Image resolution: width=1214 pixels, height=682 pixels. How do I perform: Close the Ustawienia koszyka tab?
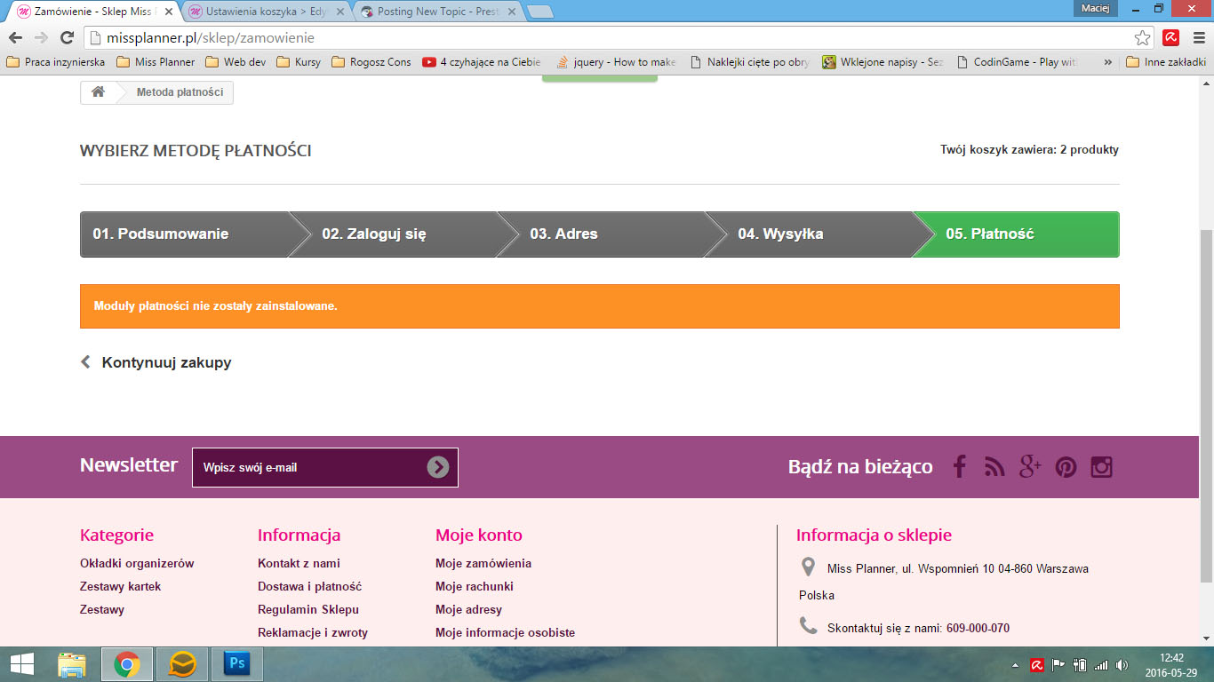[x=339, y=12]
